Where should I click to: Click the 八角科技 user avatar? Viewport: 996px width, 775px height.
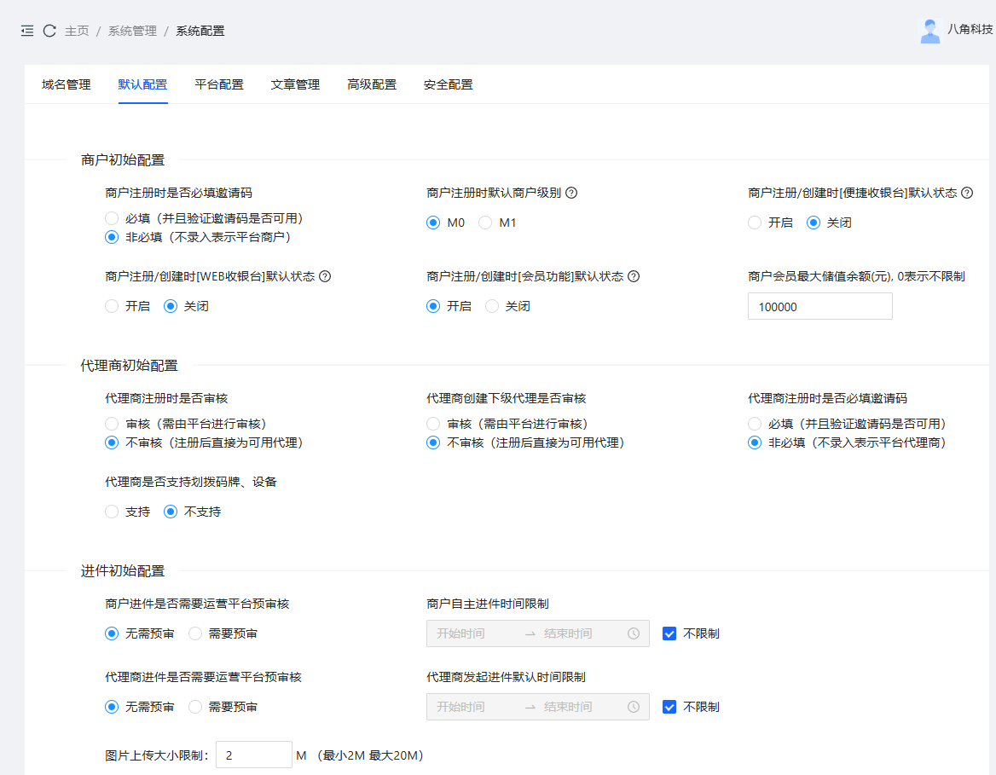(x=929, y=31)
